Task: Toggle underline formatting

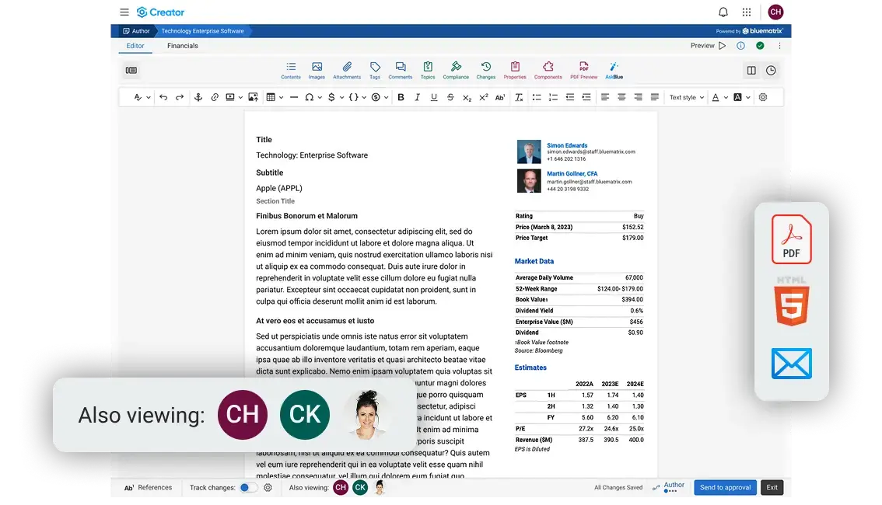Action: pyautogui.click(x=434, y=97)
